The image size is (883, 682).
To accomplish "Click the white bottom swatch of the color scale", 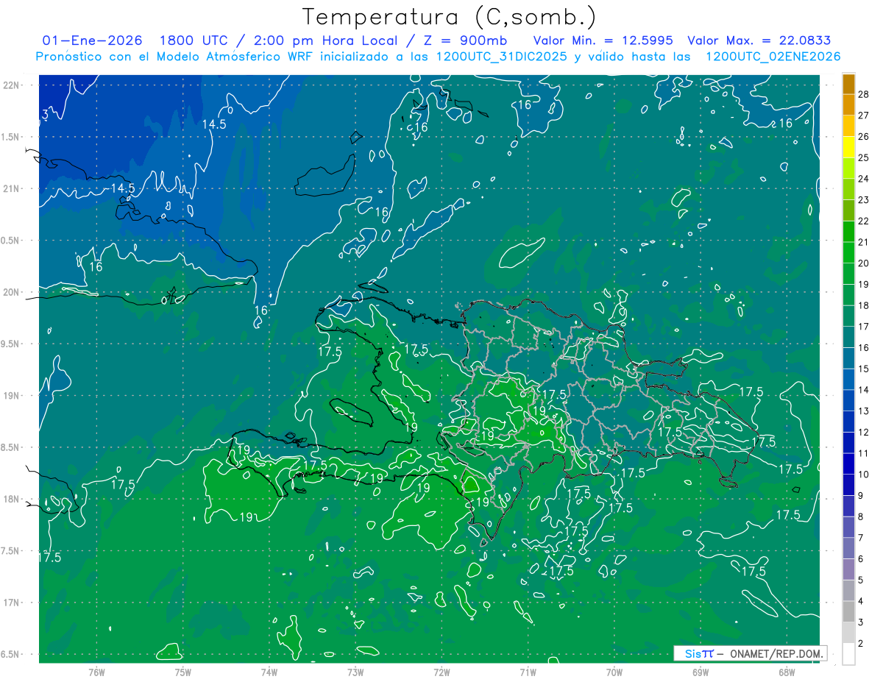I will 848,654.
